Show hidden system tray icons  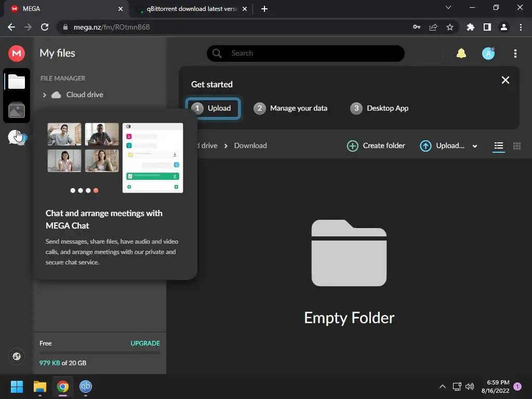(x=443, y=387)
